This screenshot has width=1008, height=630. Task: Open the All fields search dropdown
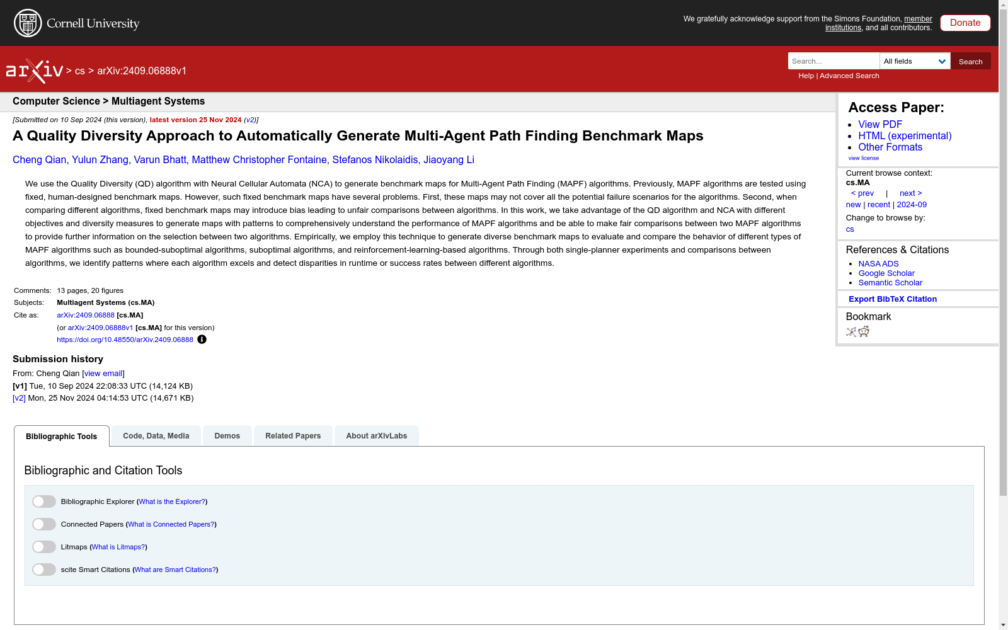coord(915,61)
